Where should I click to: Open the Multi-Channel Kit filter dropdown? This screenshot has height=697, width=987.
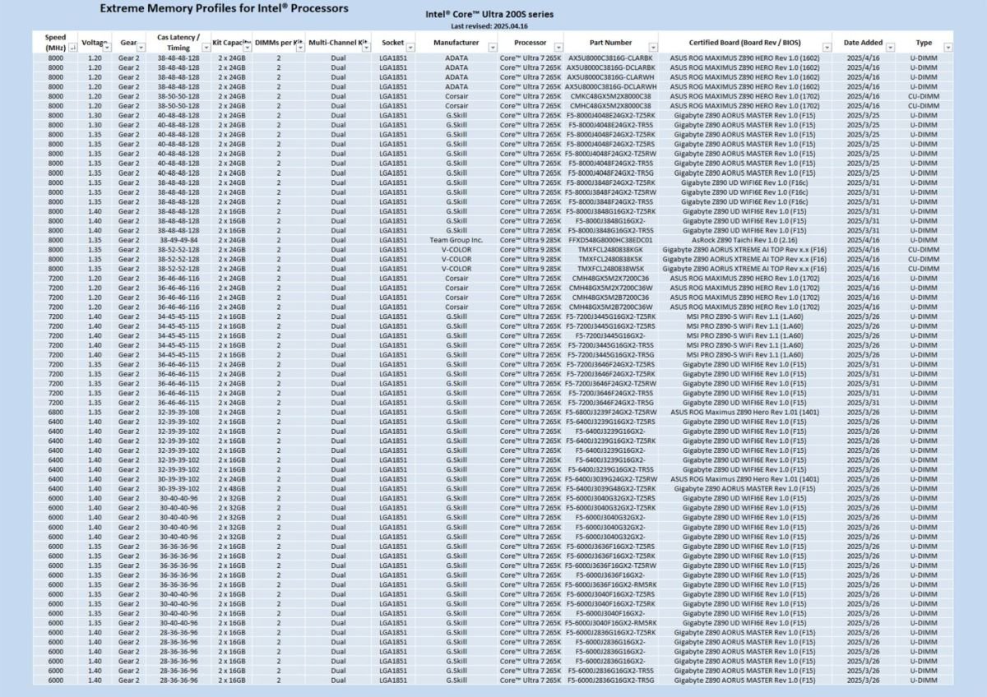[367, 48]
